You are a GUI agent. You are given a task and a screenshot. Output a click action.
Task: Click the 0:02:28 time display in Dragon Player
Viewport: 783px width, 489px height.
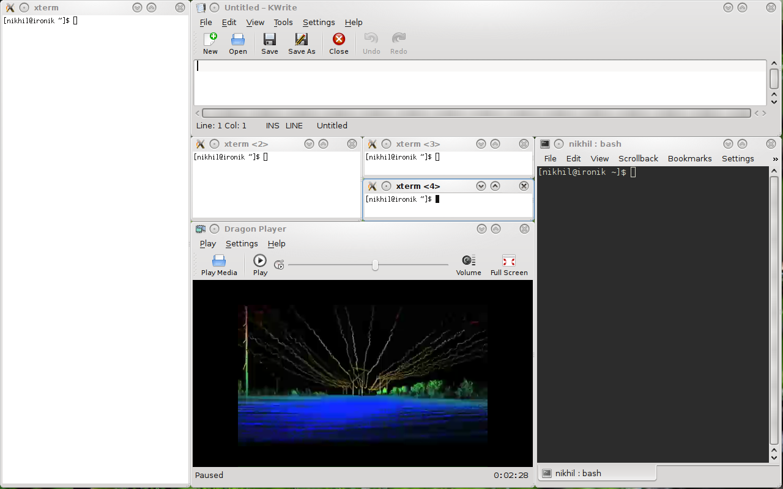pyautogui.click(x=511, y=476)
